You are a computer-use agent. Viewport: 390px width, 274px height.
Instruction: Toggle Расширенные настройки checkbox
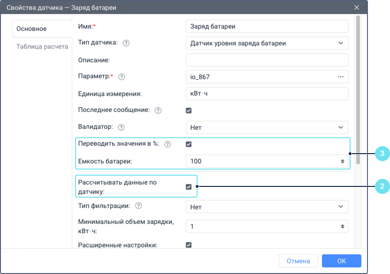(189, 244)
